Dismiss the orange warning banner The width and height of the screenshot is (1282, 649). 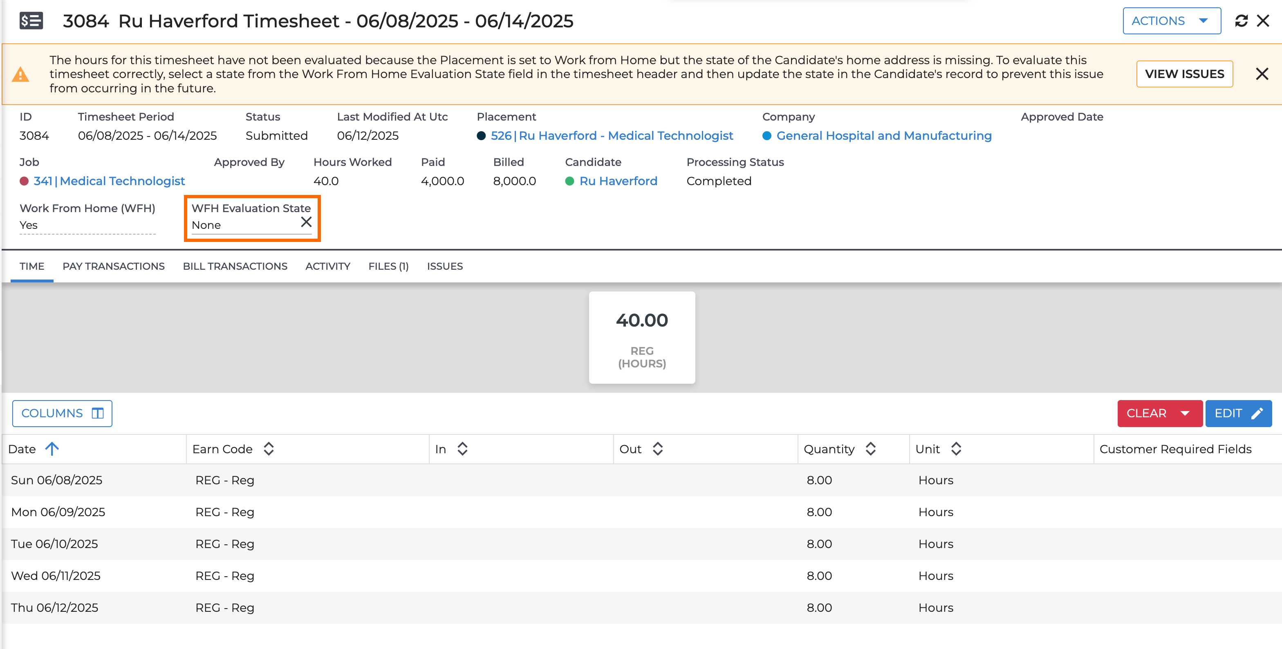click(x=1262, y=74)
